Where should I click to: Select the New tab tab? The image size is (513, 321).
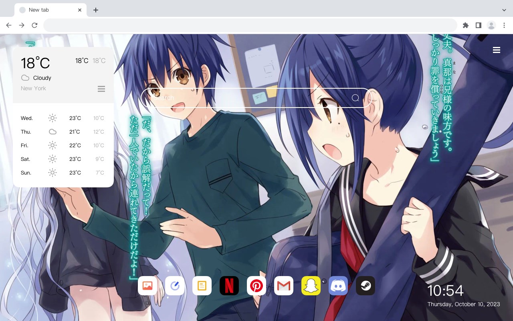pos(50,10)
